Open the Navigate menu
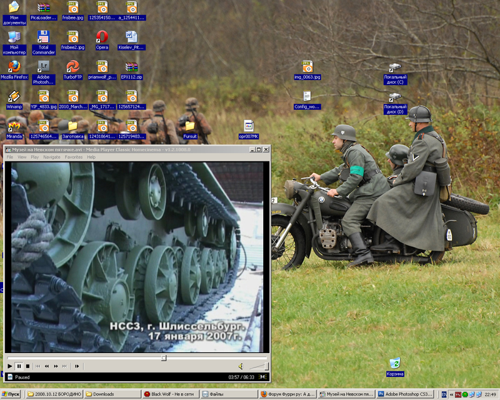The height and width of the screenshot is (400, 500). tap(52, 157)
